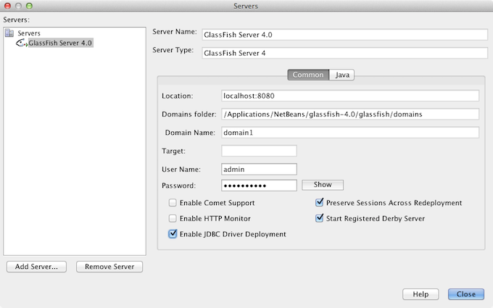
Task: Open Help for the Servers dialog
Action: click(x=420, y=294)
